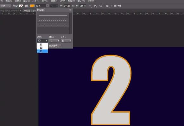This screenshot has height=126, width=184.
Task: Open the orange stroke color swatch (描边)
Action: tap(32, 6)
